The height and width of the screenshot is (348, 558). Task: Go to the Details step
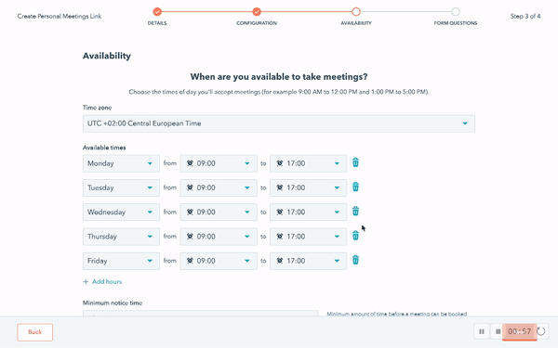point(157,12)
